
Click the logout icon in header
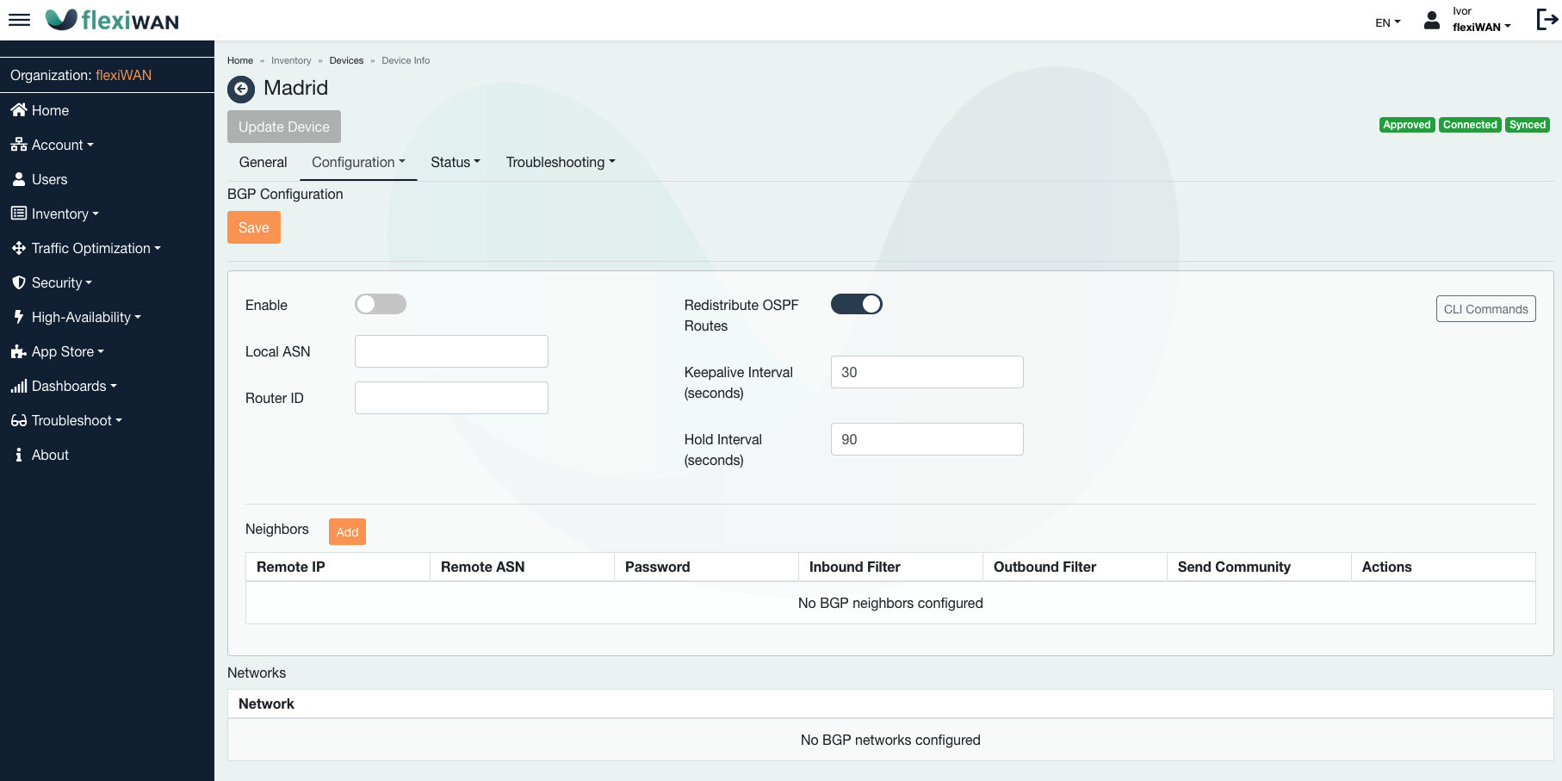(1547, 20)
